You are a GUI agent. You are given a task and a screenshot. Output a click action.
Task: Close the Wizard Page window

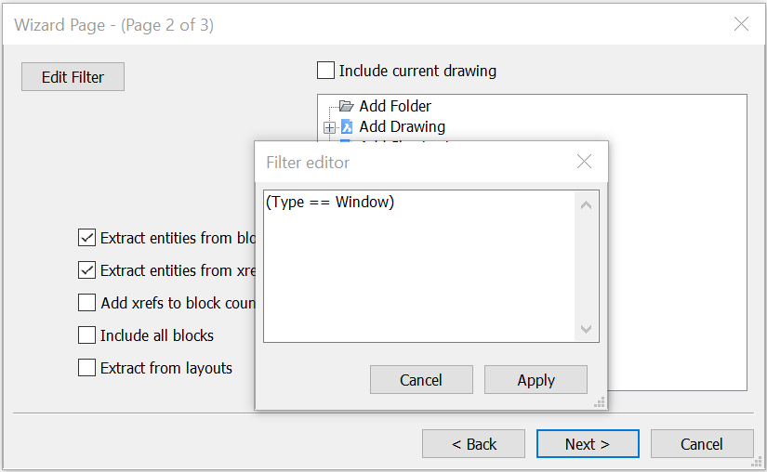[741, 24]
